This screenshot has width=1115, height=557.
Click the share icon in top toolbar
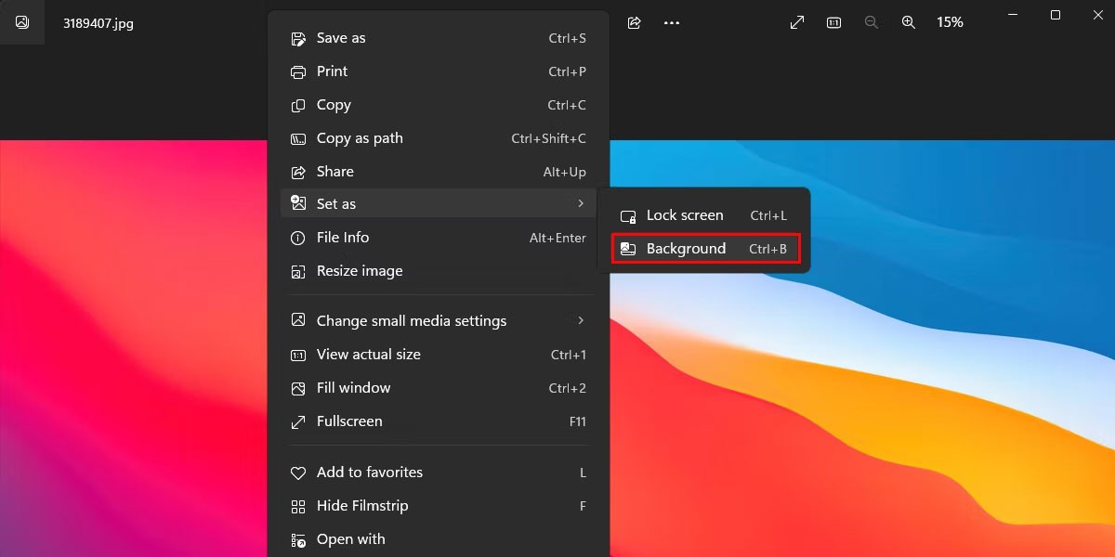pos(635,22)
